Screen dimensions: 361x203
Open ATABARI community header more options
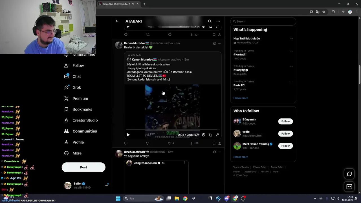(218, 21)
